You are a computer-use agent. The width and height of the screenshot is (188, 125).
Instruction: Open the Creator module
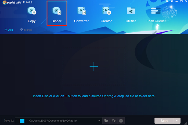pos(106,14)
